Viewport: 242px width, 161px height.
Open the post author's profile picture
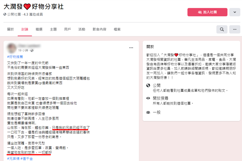[12, 48]
